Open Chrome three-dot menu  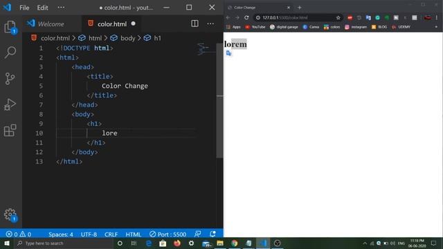tap(437, 17)
